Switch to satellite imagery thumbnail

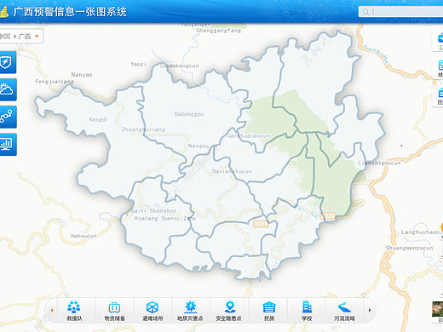pyautogui.click(x=438, y=309)
